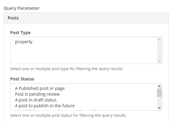Click empty area inside Post Type list box
This screenshot has height=121, width=172.
click(x=84, y=54)
